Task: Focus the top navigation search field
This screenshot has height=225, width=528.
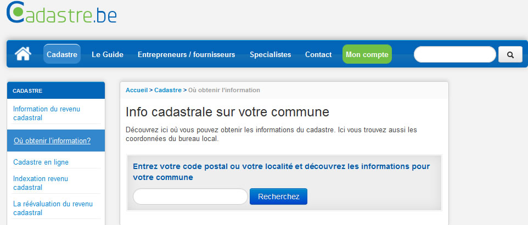Action: coord(454,55)
